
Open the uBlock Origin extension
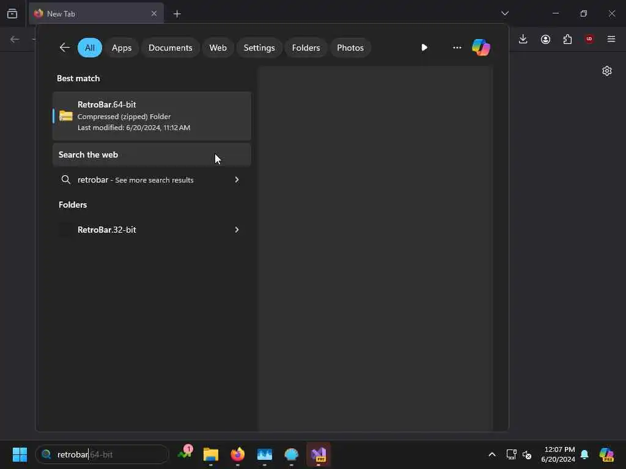[589, 39]
